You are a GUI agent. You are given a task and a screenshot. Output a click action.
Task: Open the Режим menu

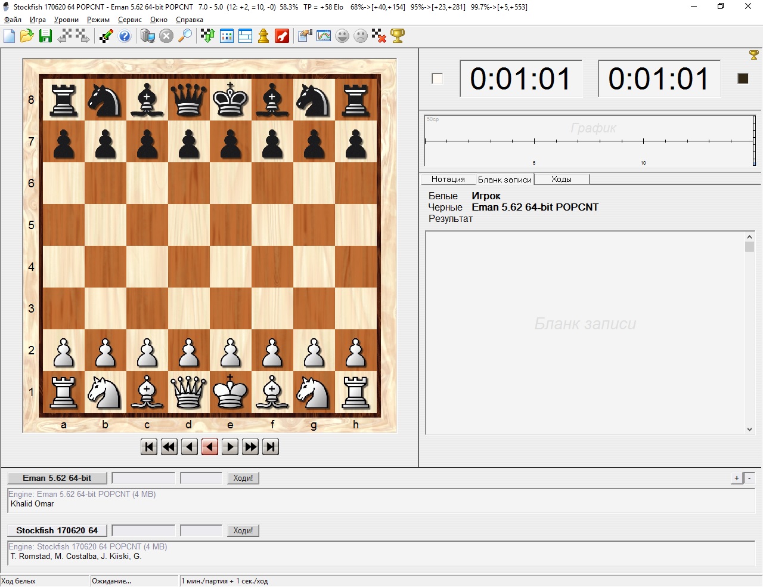tap(98, 20)
